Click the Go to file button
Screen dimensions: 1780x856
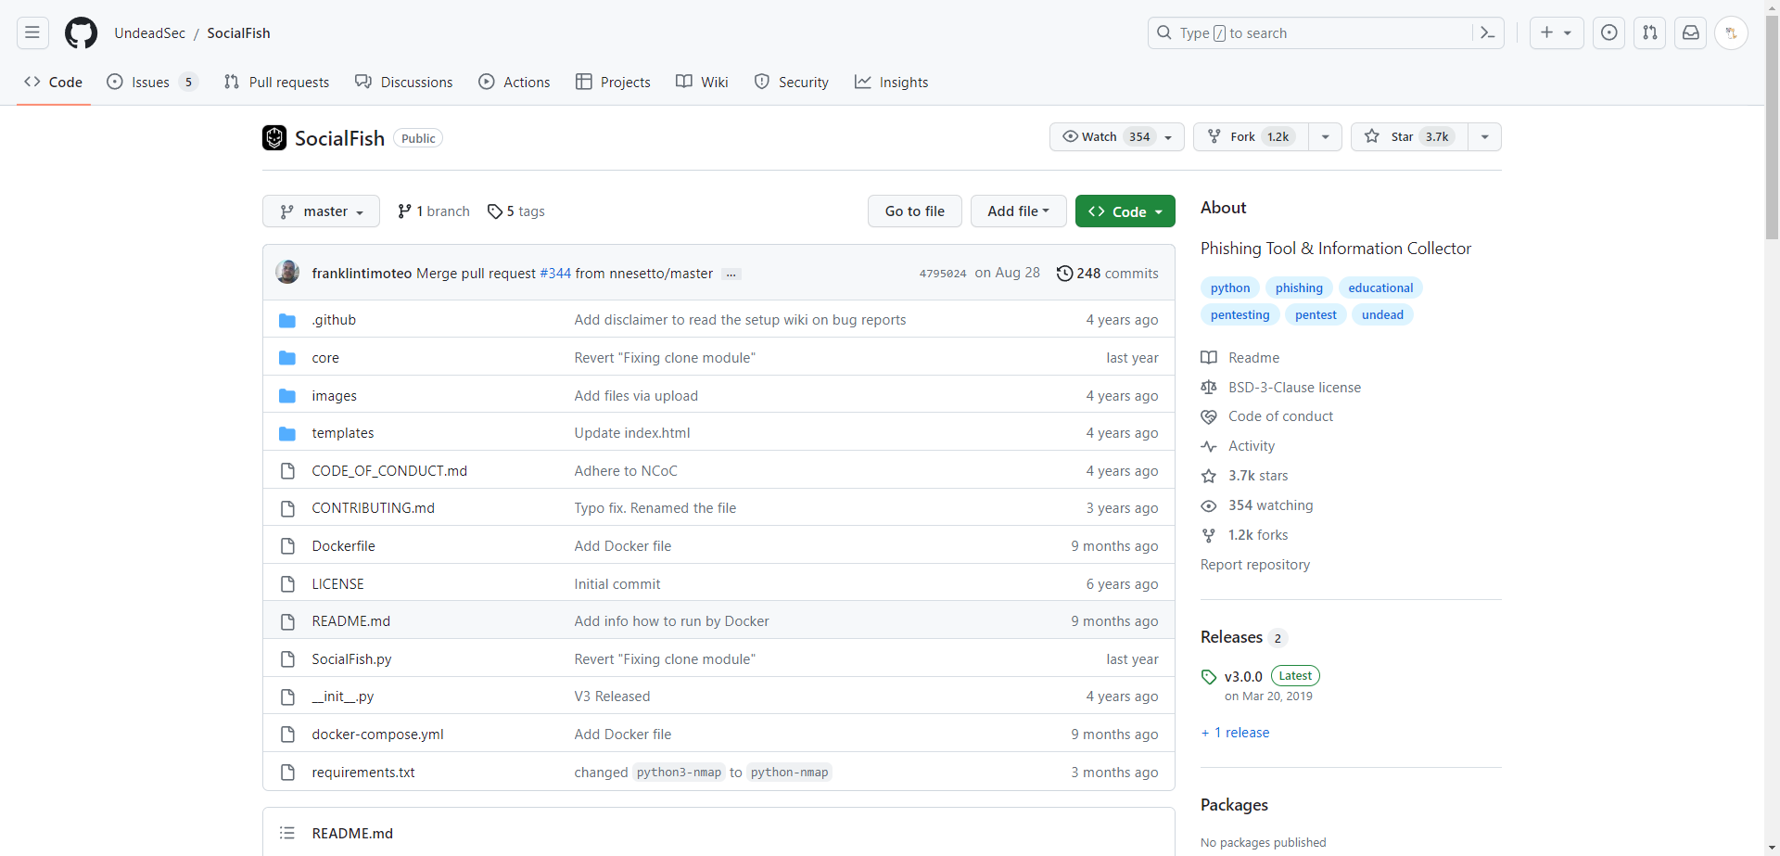(x=915, y=211)
